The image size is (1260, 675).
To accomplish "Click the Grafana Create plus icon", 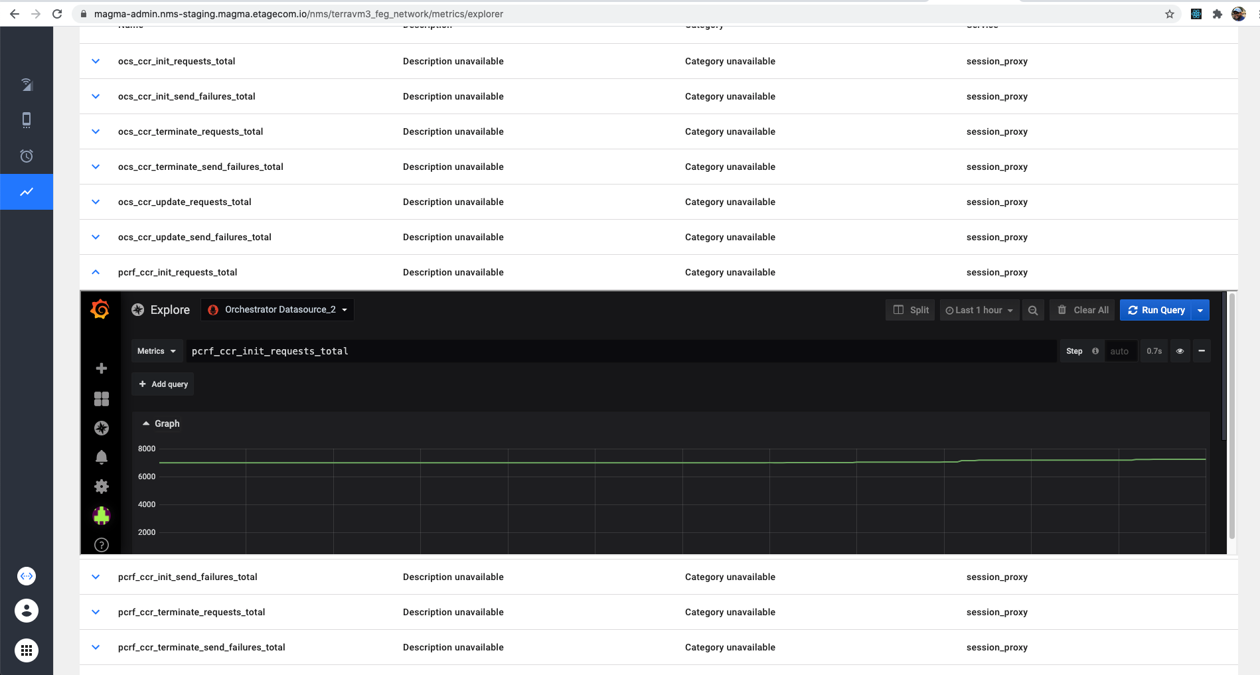I will coord(102,368).
